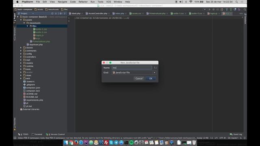260x146 pixels.
Task: Collapse the assets folder
Action: tap(21, 20)
